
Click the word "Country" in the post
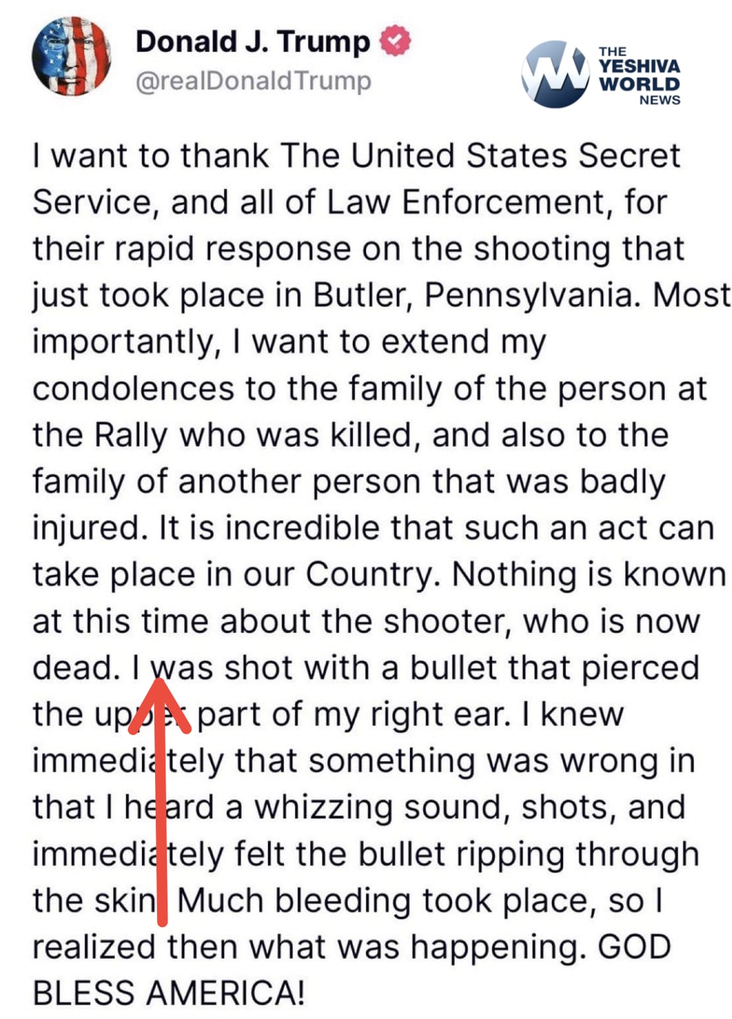pos(370,574)
